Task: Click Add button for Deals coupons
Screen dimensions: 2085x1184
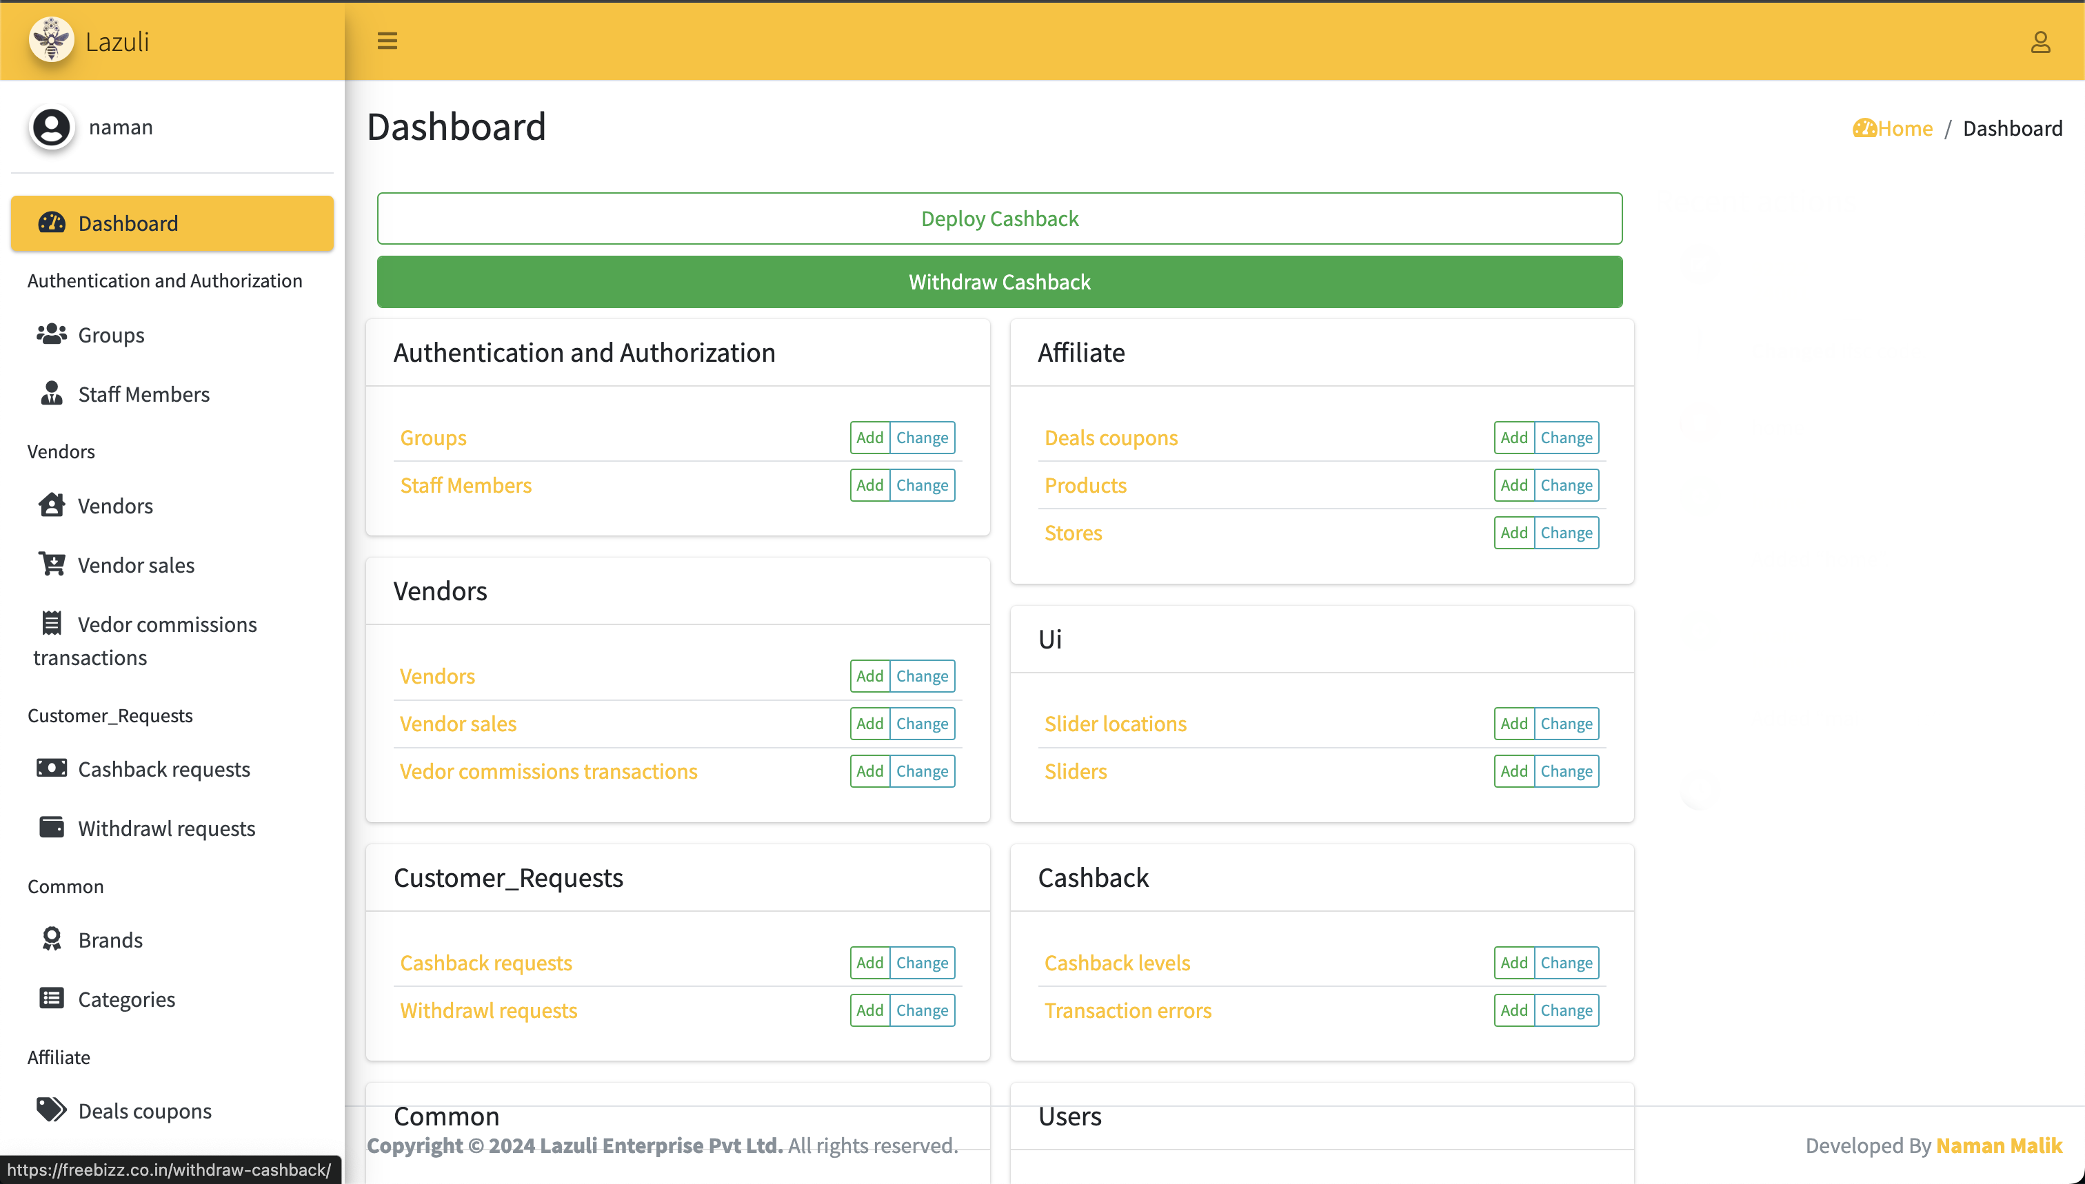Action: coord(1514,438)
